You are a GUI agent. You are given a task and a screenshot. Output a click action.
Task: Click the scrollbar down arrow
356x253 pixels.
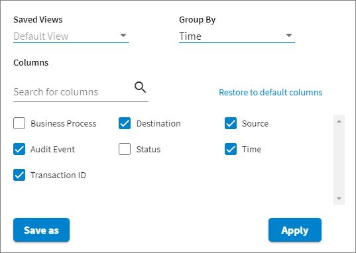point(339,199)
